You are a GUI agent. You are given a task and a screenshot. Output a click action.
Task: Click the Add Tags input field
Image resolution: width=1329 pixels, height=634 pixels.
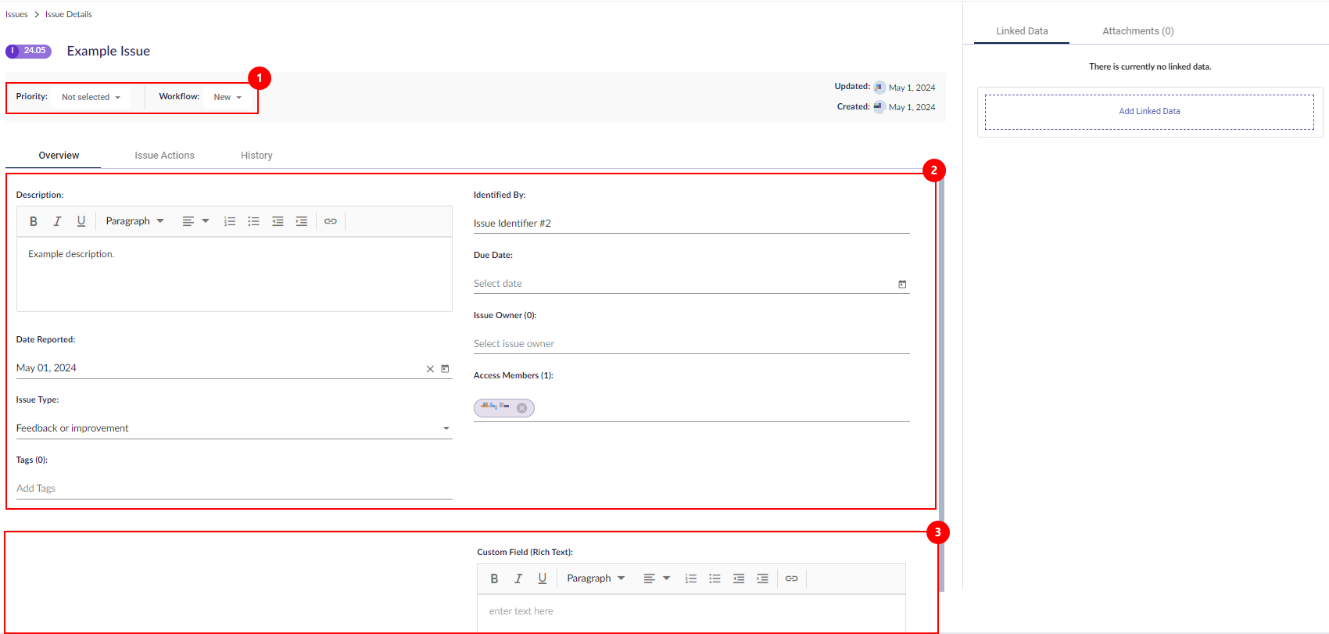pos(234,489)
